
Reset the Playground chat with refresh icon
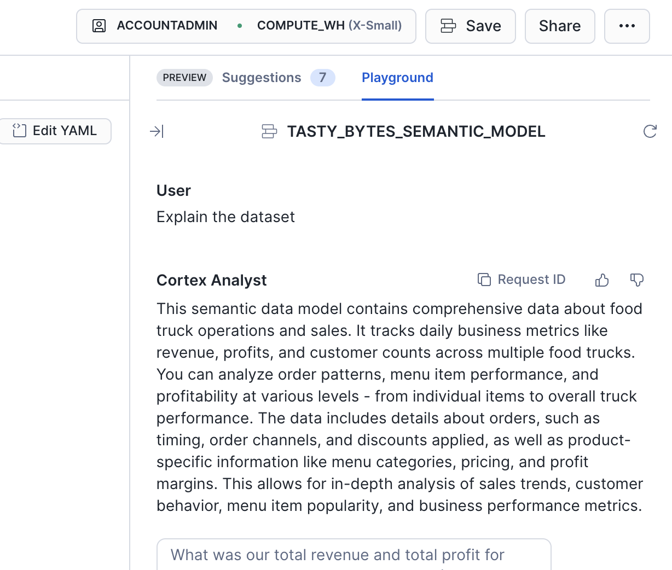point(650,131)
